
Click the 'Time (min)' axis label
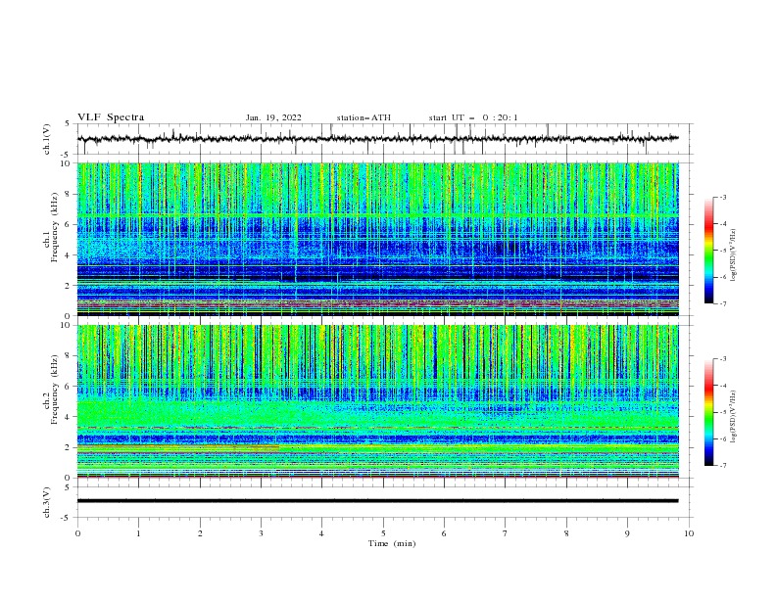pos(392,543)
